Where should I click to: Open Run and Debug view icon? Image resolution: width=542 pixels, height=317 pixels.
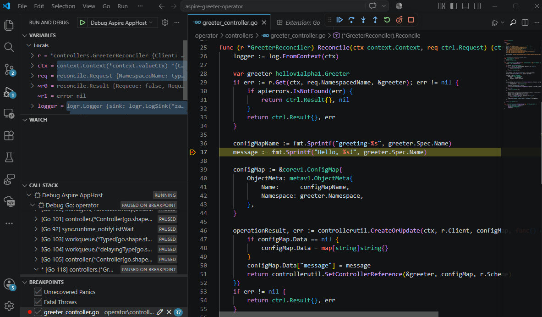click(9, 92)
